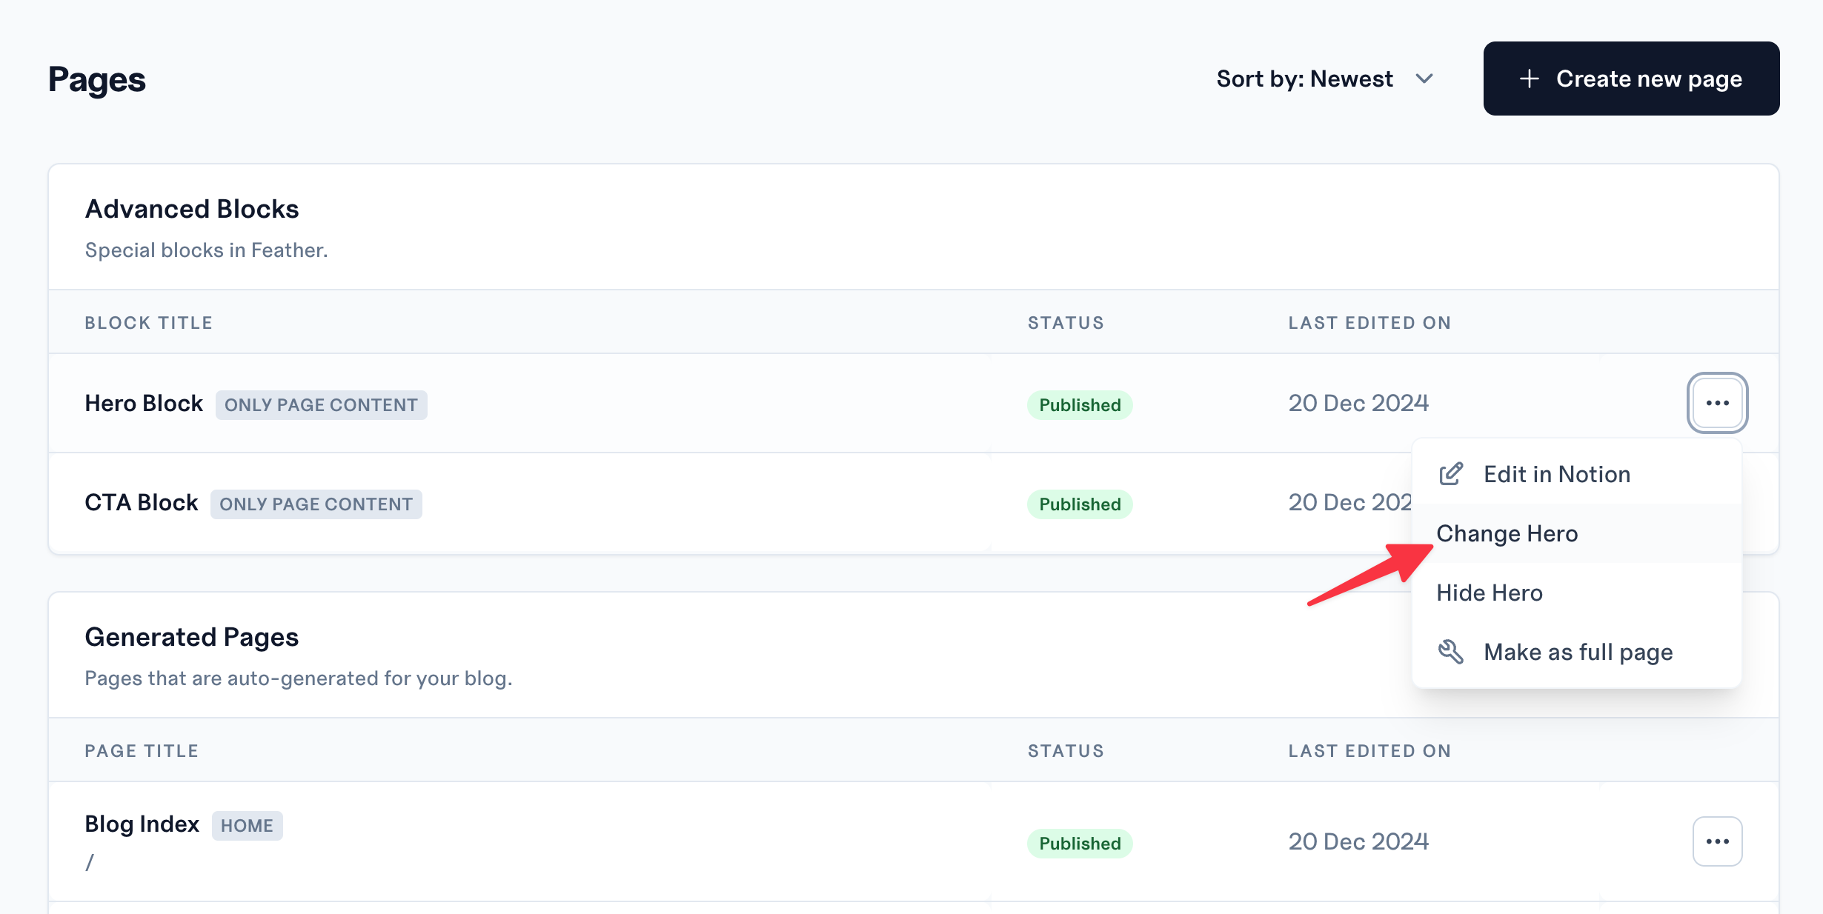Click the Published status of Blog Index
The width and height of the screenshot is (1823, 914).
point(1079,844)
